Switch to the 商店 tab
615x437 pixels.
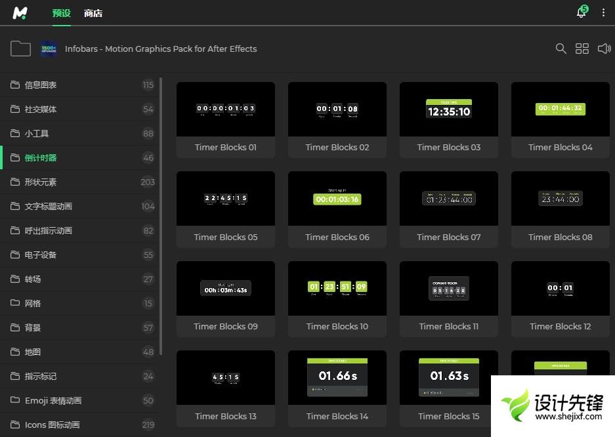tap(93, 13)
